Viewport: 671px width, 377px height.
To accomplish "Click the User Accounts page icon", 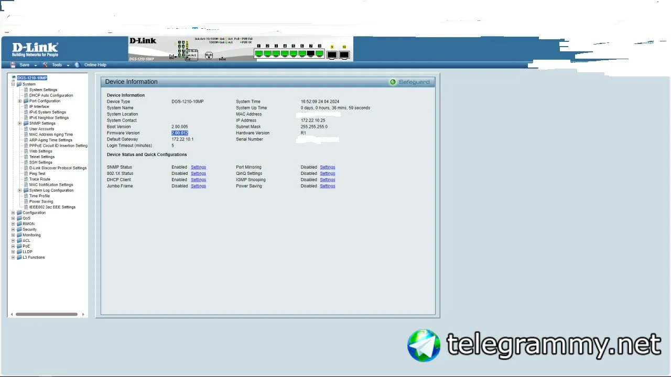I will (x=26, y=129).
